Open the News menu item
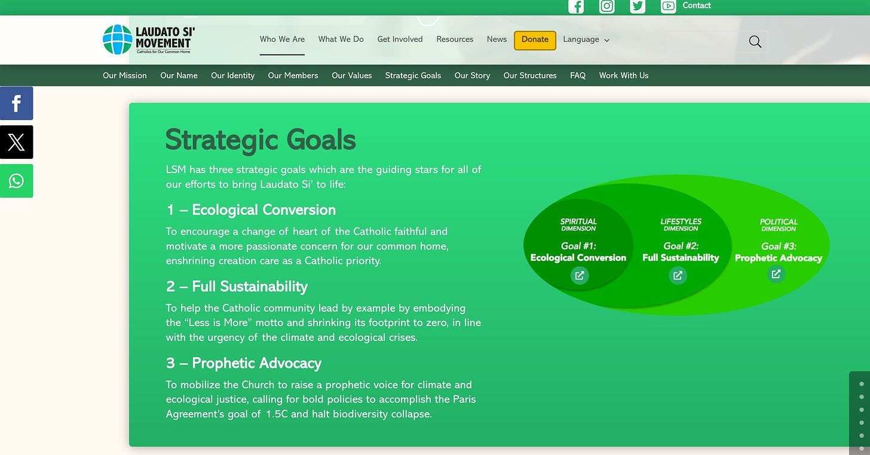The width and height of the screenshot is (870, 455). coord(497,39)
